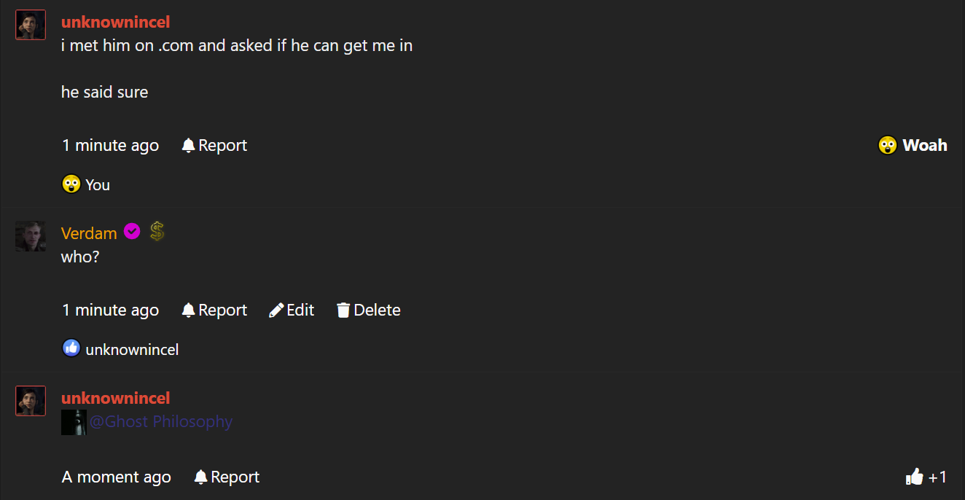Click the gold dollar sign badge beside Verdam
Screen dimensions: 965x500
(157, 232)
